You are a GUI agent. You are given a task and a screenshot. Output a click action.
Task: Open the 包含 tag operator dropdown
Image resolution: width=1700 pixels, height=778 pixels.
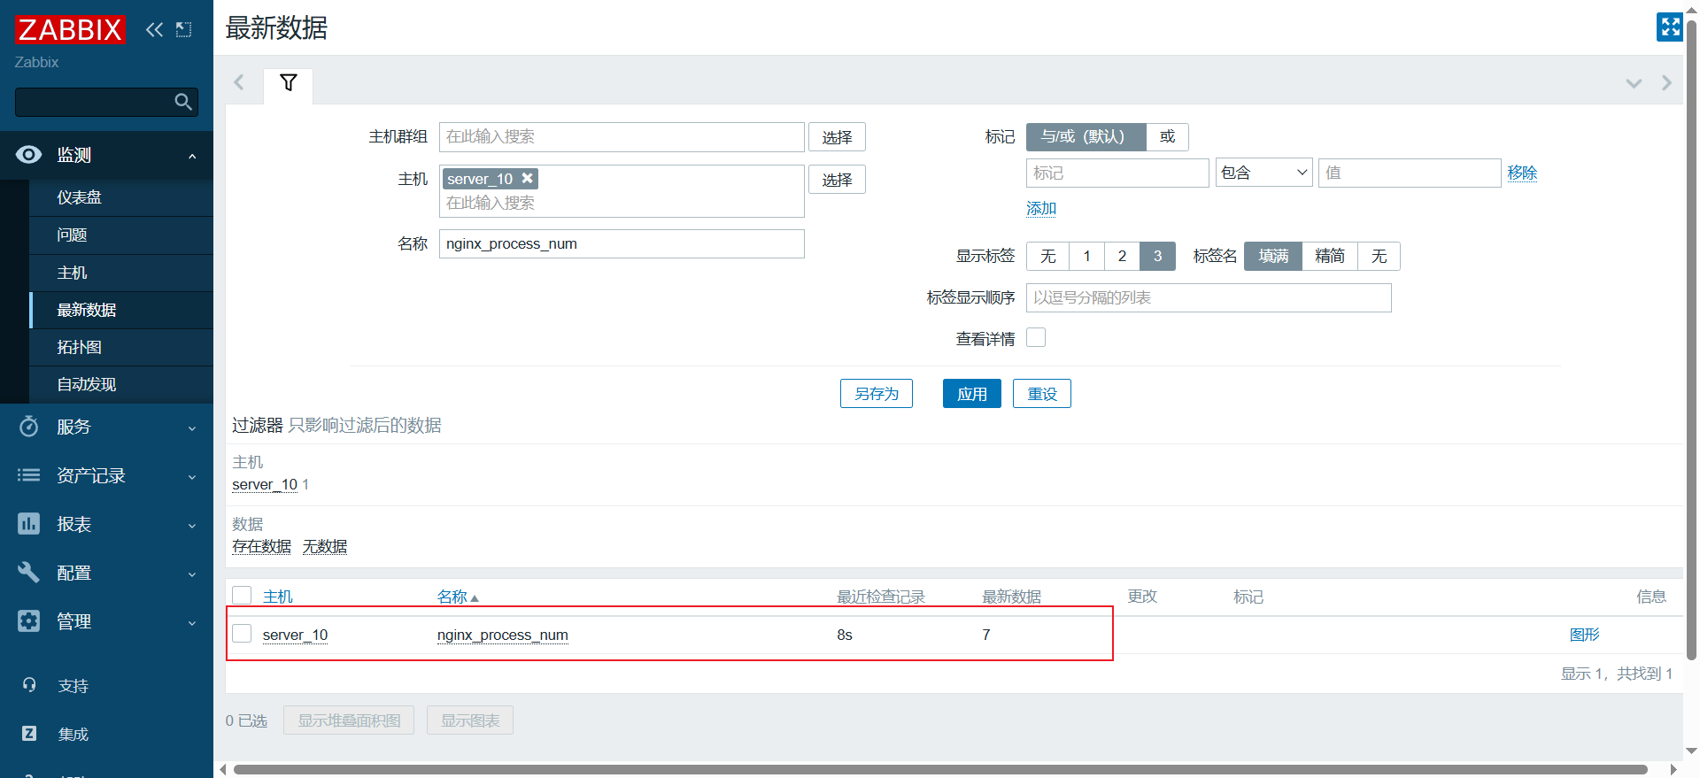pyautogui.click(x=1263, y=173)
